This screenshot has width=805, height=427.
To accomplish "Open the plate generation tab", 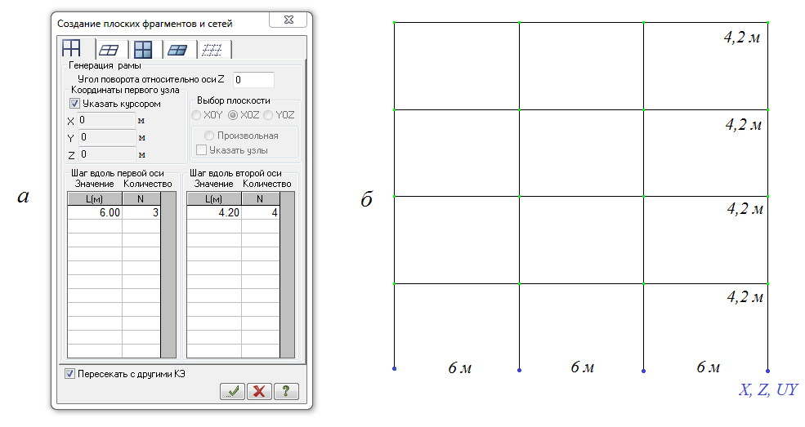I will coord(177,50).
